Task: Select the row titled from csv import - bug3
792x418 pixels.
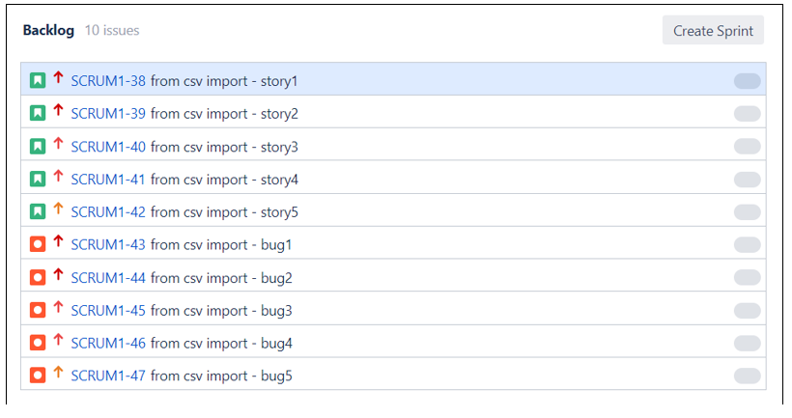Action: click(x=393, y=310)
